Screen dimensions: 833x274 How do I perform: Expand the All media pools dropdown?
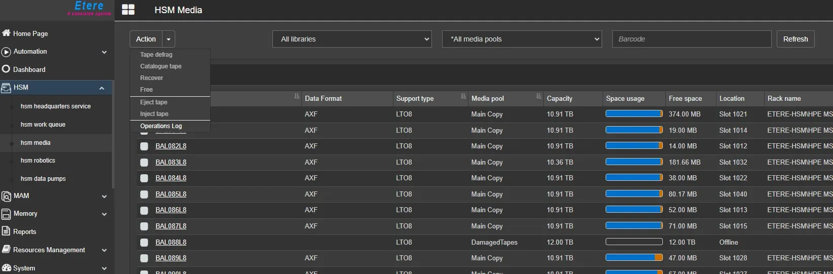[x=522, y=39]
